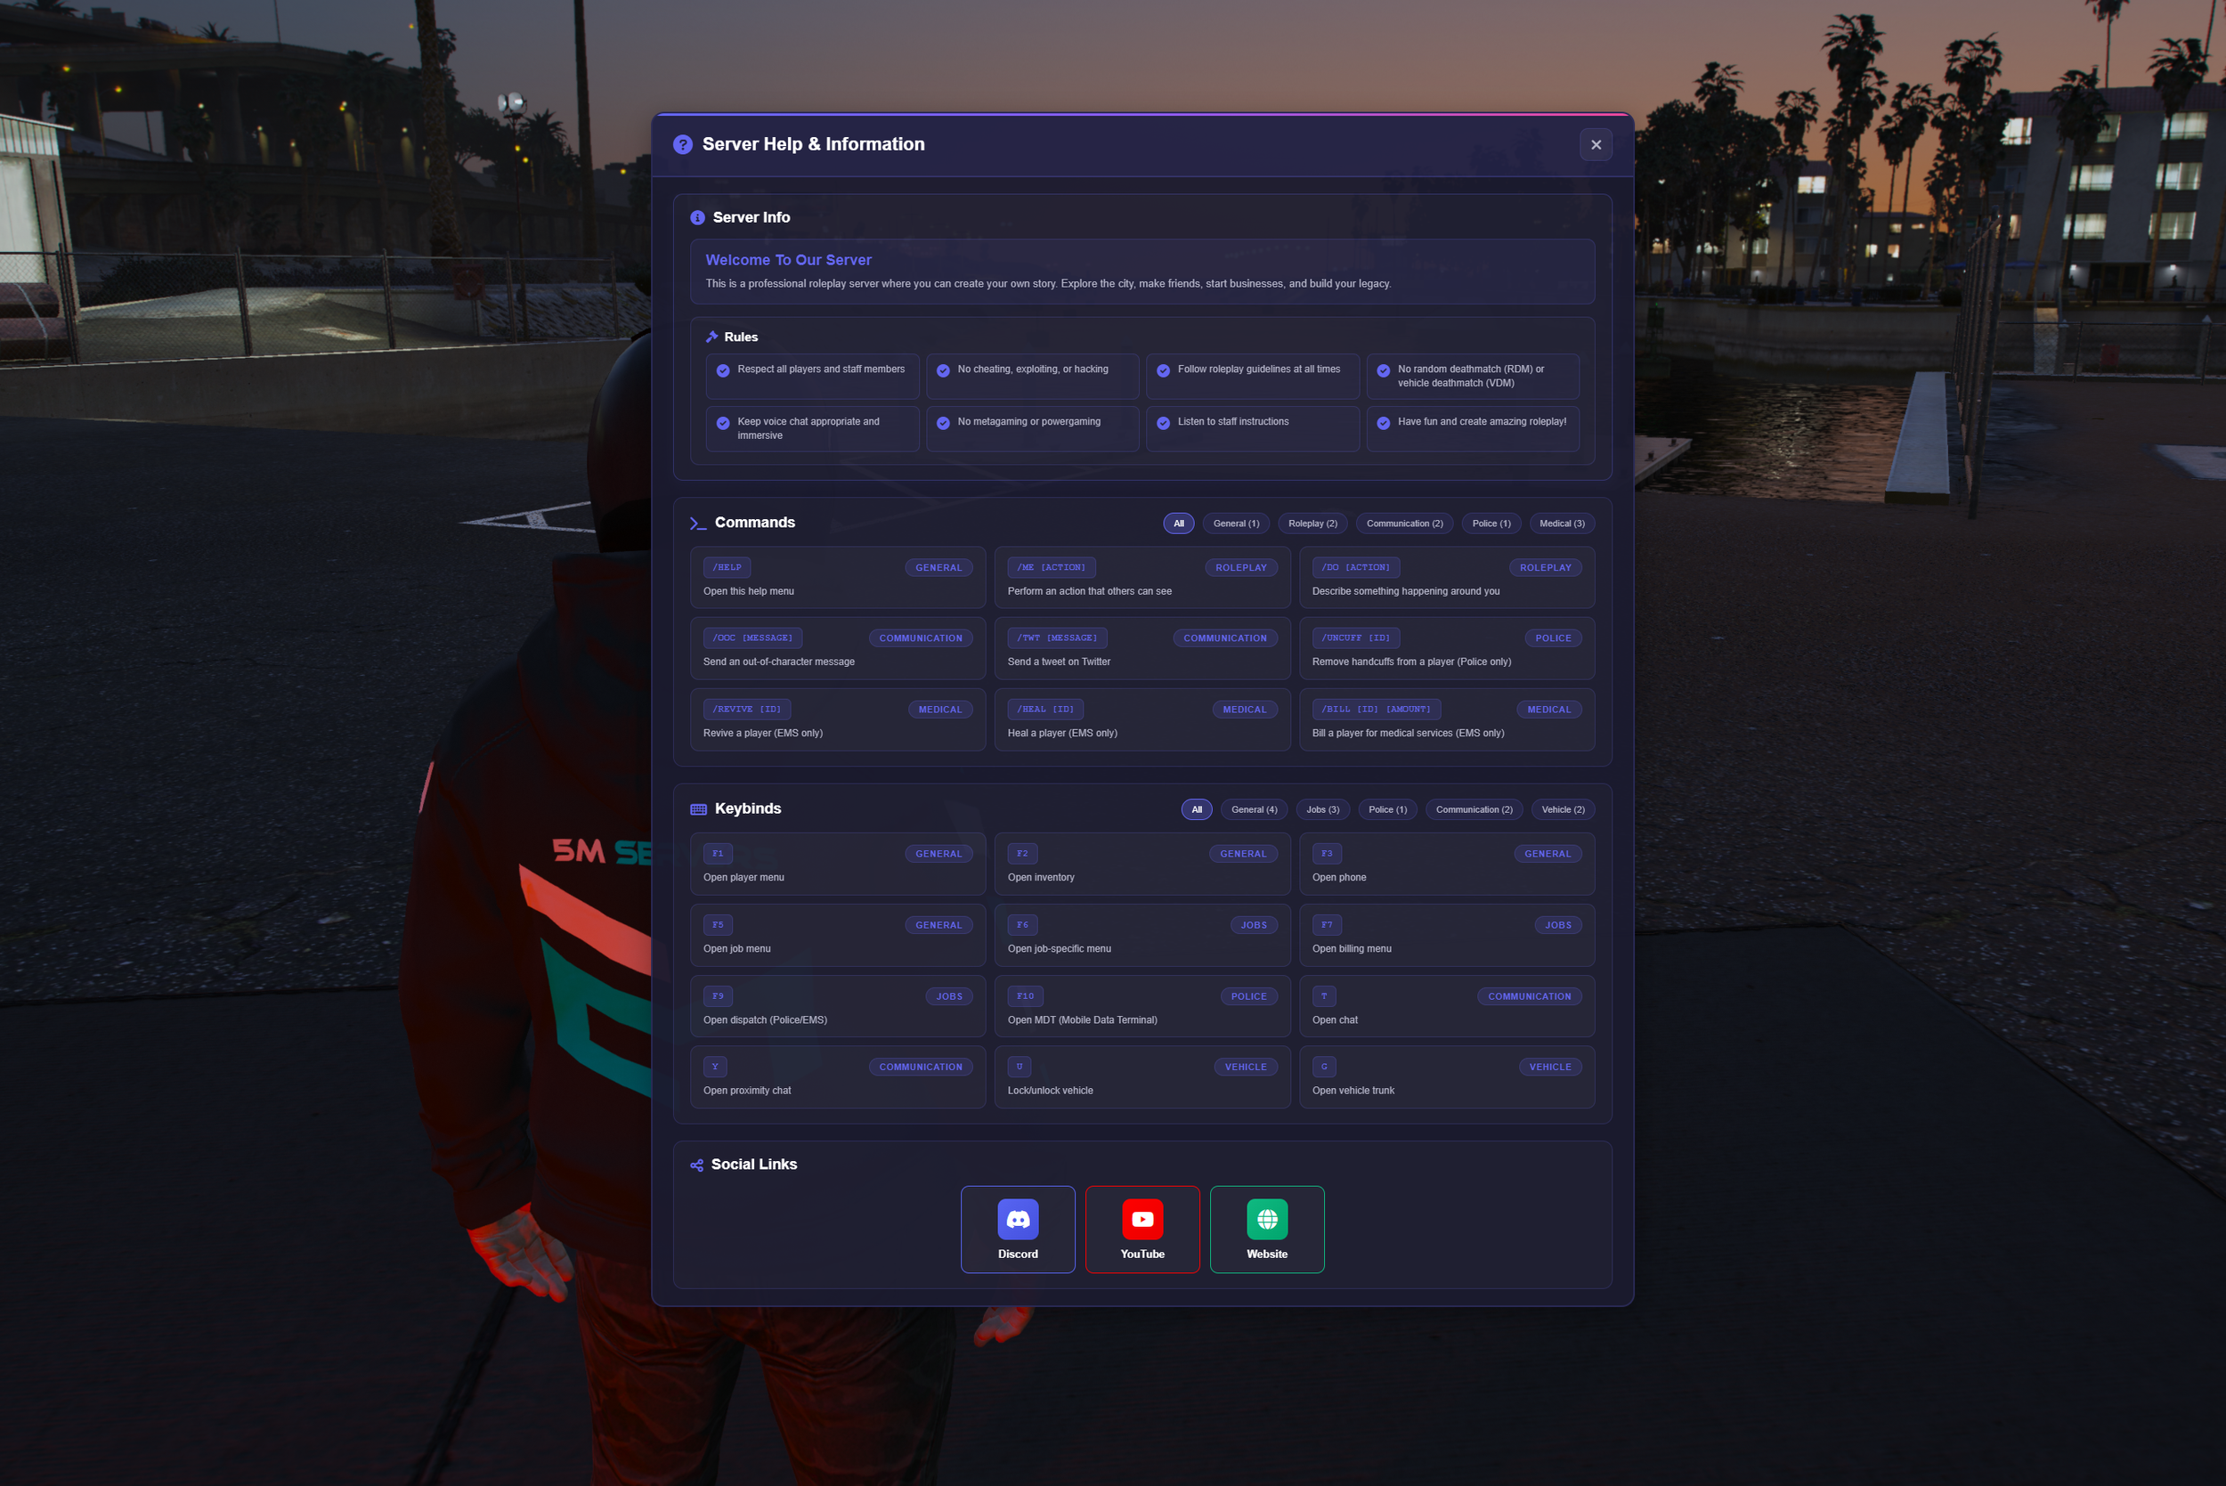Select the Jobs filter in Keybinds section

click(1323, 809)
